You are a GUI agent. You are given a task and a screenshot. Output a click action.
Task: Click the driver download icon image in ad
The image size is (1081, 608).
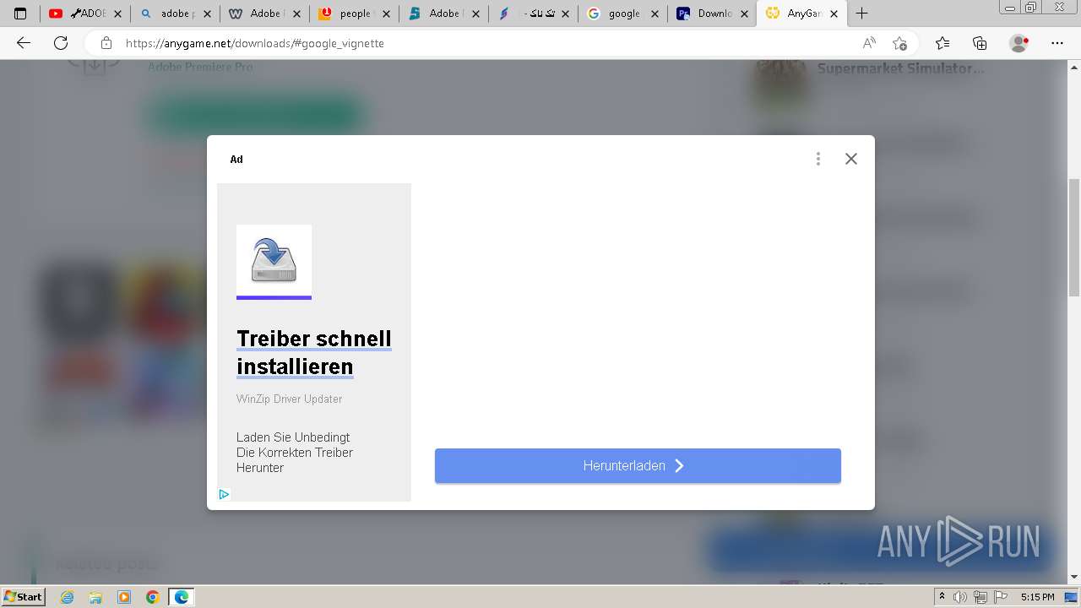(x=274, y=262)
